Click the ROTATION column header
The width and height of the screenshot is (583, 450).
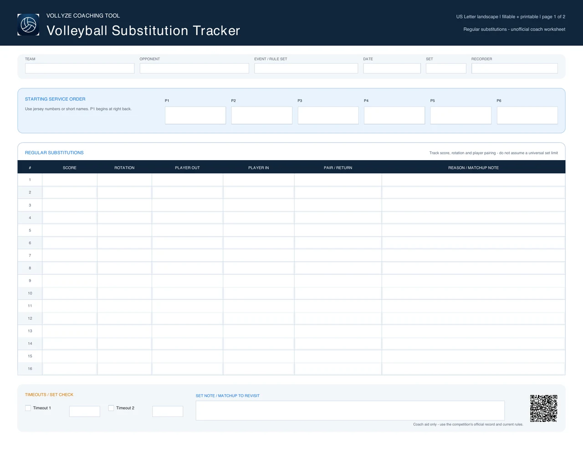(124, 168)
